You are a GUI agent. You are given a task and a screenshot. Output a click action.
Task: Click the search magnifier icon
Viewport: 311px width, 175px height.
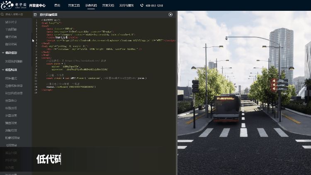click(x=2, y=14)
